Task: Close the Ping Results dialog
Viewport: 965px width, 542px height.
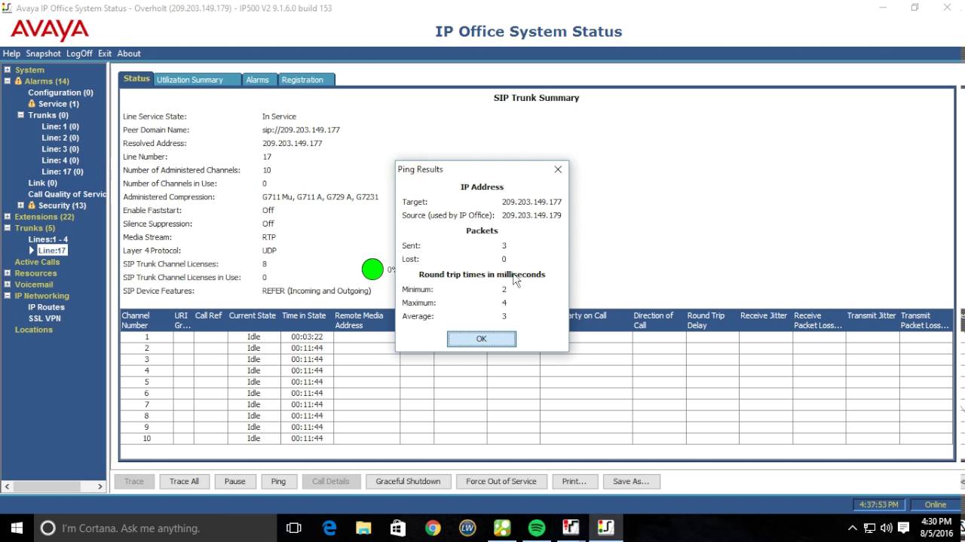Action: (558, 169)
